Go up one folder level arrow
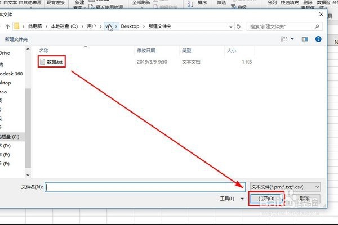The height and width of the screenshot is (225, 338). (7, 26)
